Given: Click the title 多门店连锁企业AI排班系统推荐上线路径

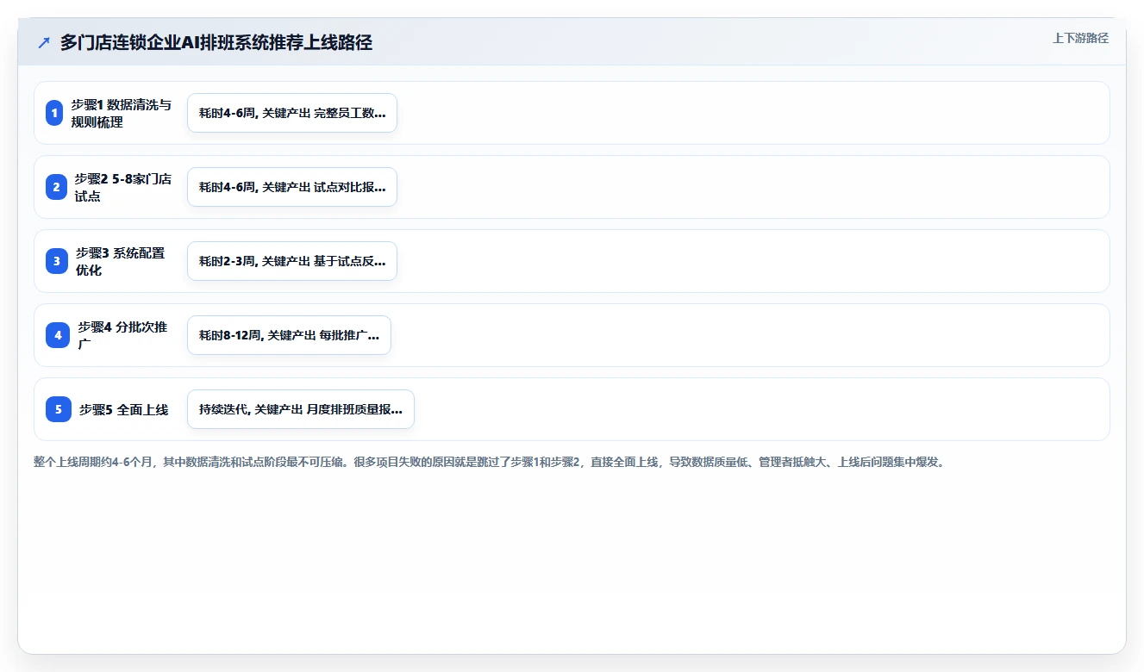Looking at the screenshot, I should click(216, 42).
